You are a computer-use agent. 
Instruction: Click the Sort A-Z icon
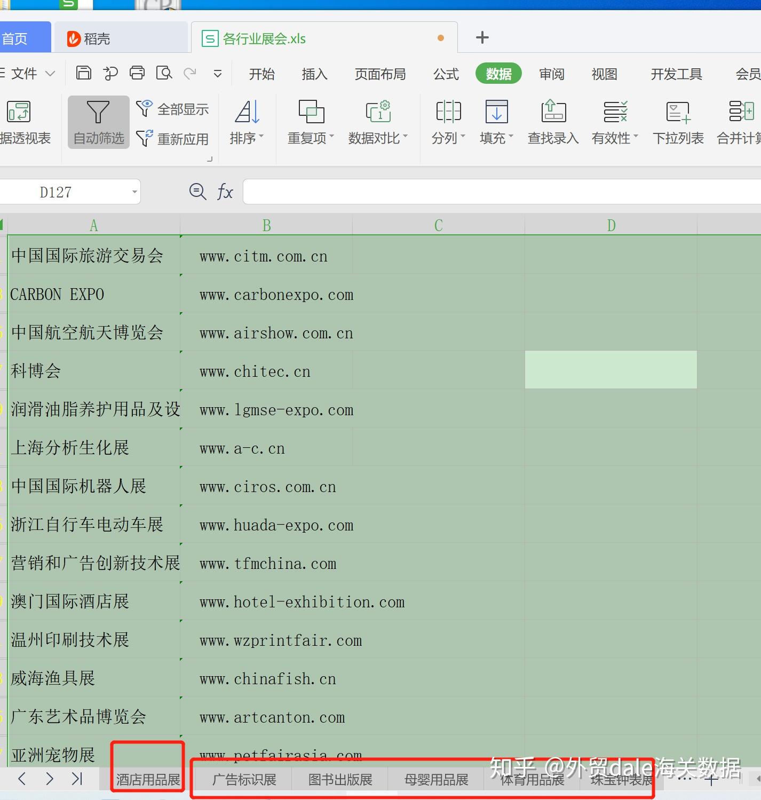pos(247,112)
